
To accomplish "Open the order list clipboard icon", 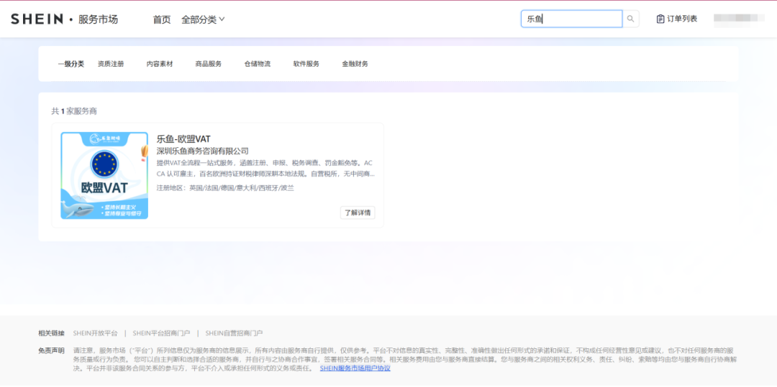I will point(660,19).
